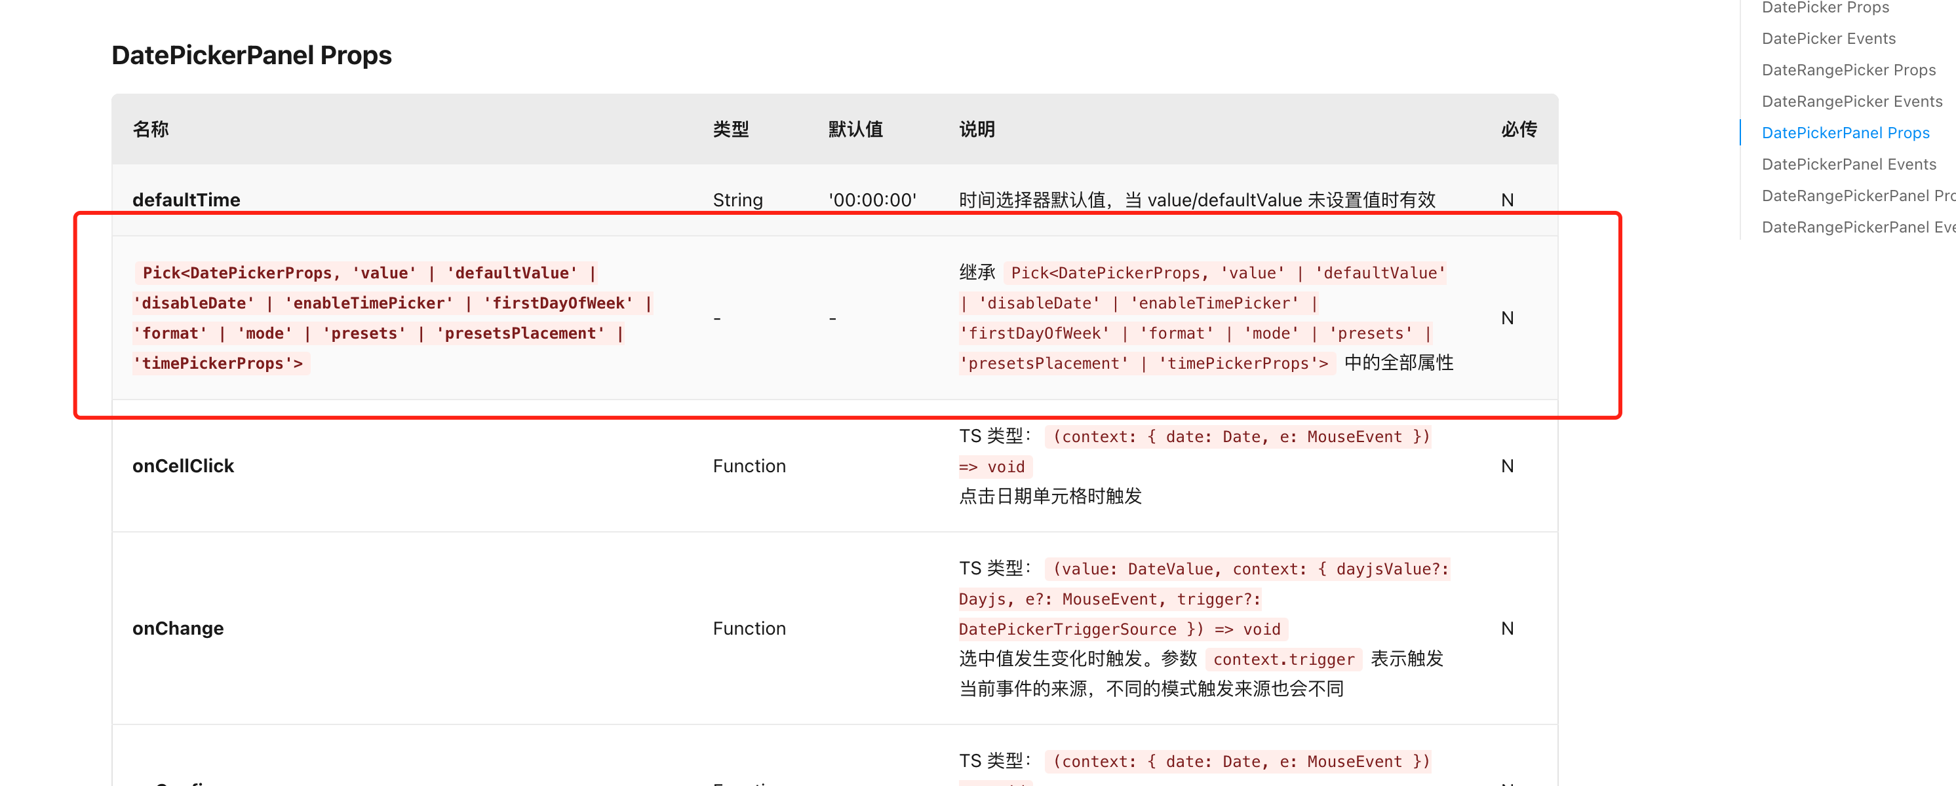Click the onCellClick property name
The height and width of the screenshot is (786, 1956).
pyautogui.click(x=183, y=465)
